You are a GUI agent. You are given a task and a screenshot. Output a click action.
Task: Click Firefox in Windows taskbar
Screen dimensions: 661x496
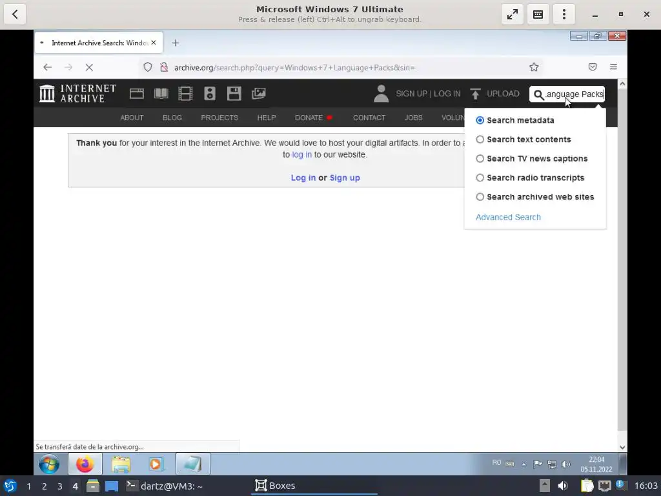point(85,464)
